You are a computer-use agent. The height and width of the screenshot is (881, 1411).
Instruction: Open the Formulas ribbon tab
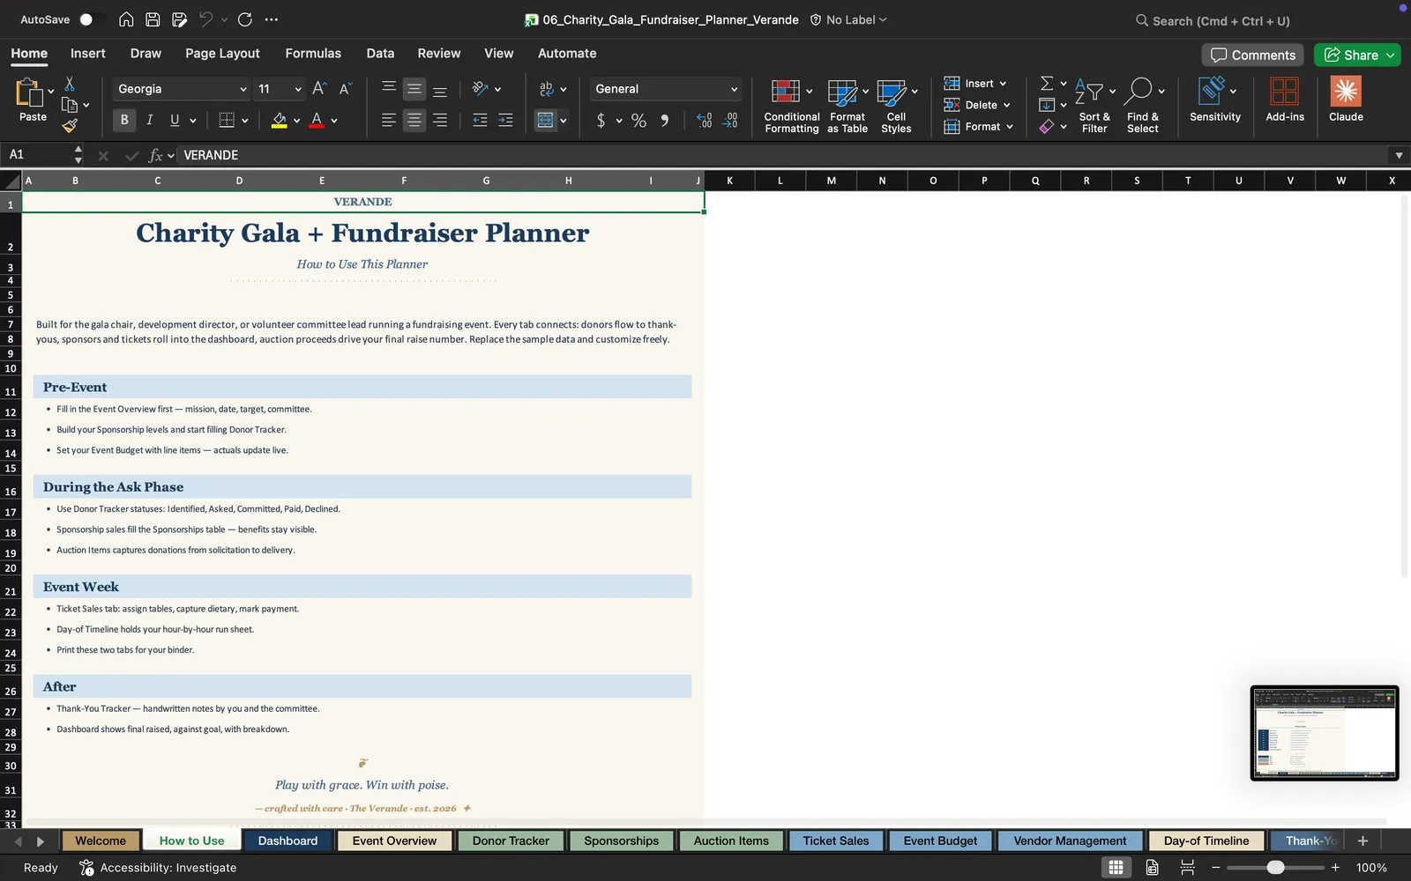(x=313, y=53)
